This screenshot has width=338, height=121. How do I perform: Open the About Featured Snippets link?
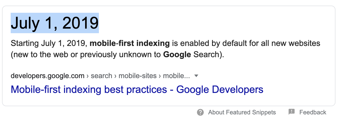click(x=242, y=112)
